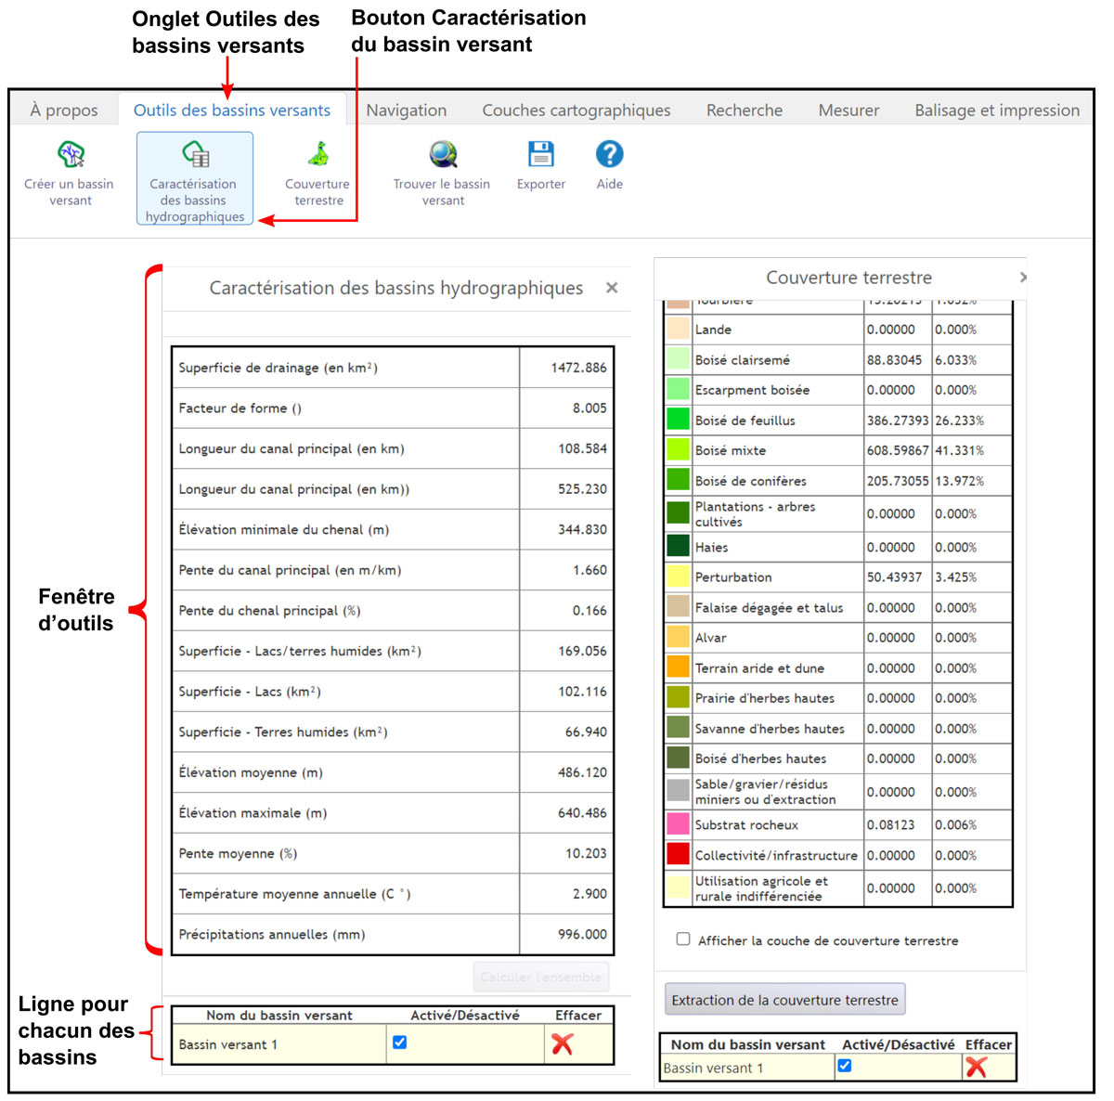
Task: Select the Facteur de forme () row label
Action: [x=240, y=408]
